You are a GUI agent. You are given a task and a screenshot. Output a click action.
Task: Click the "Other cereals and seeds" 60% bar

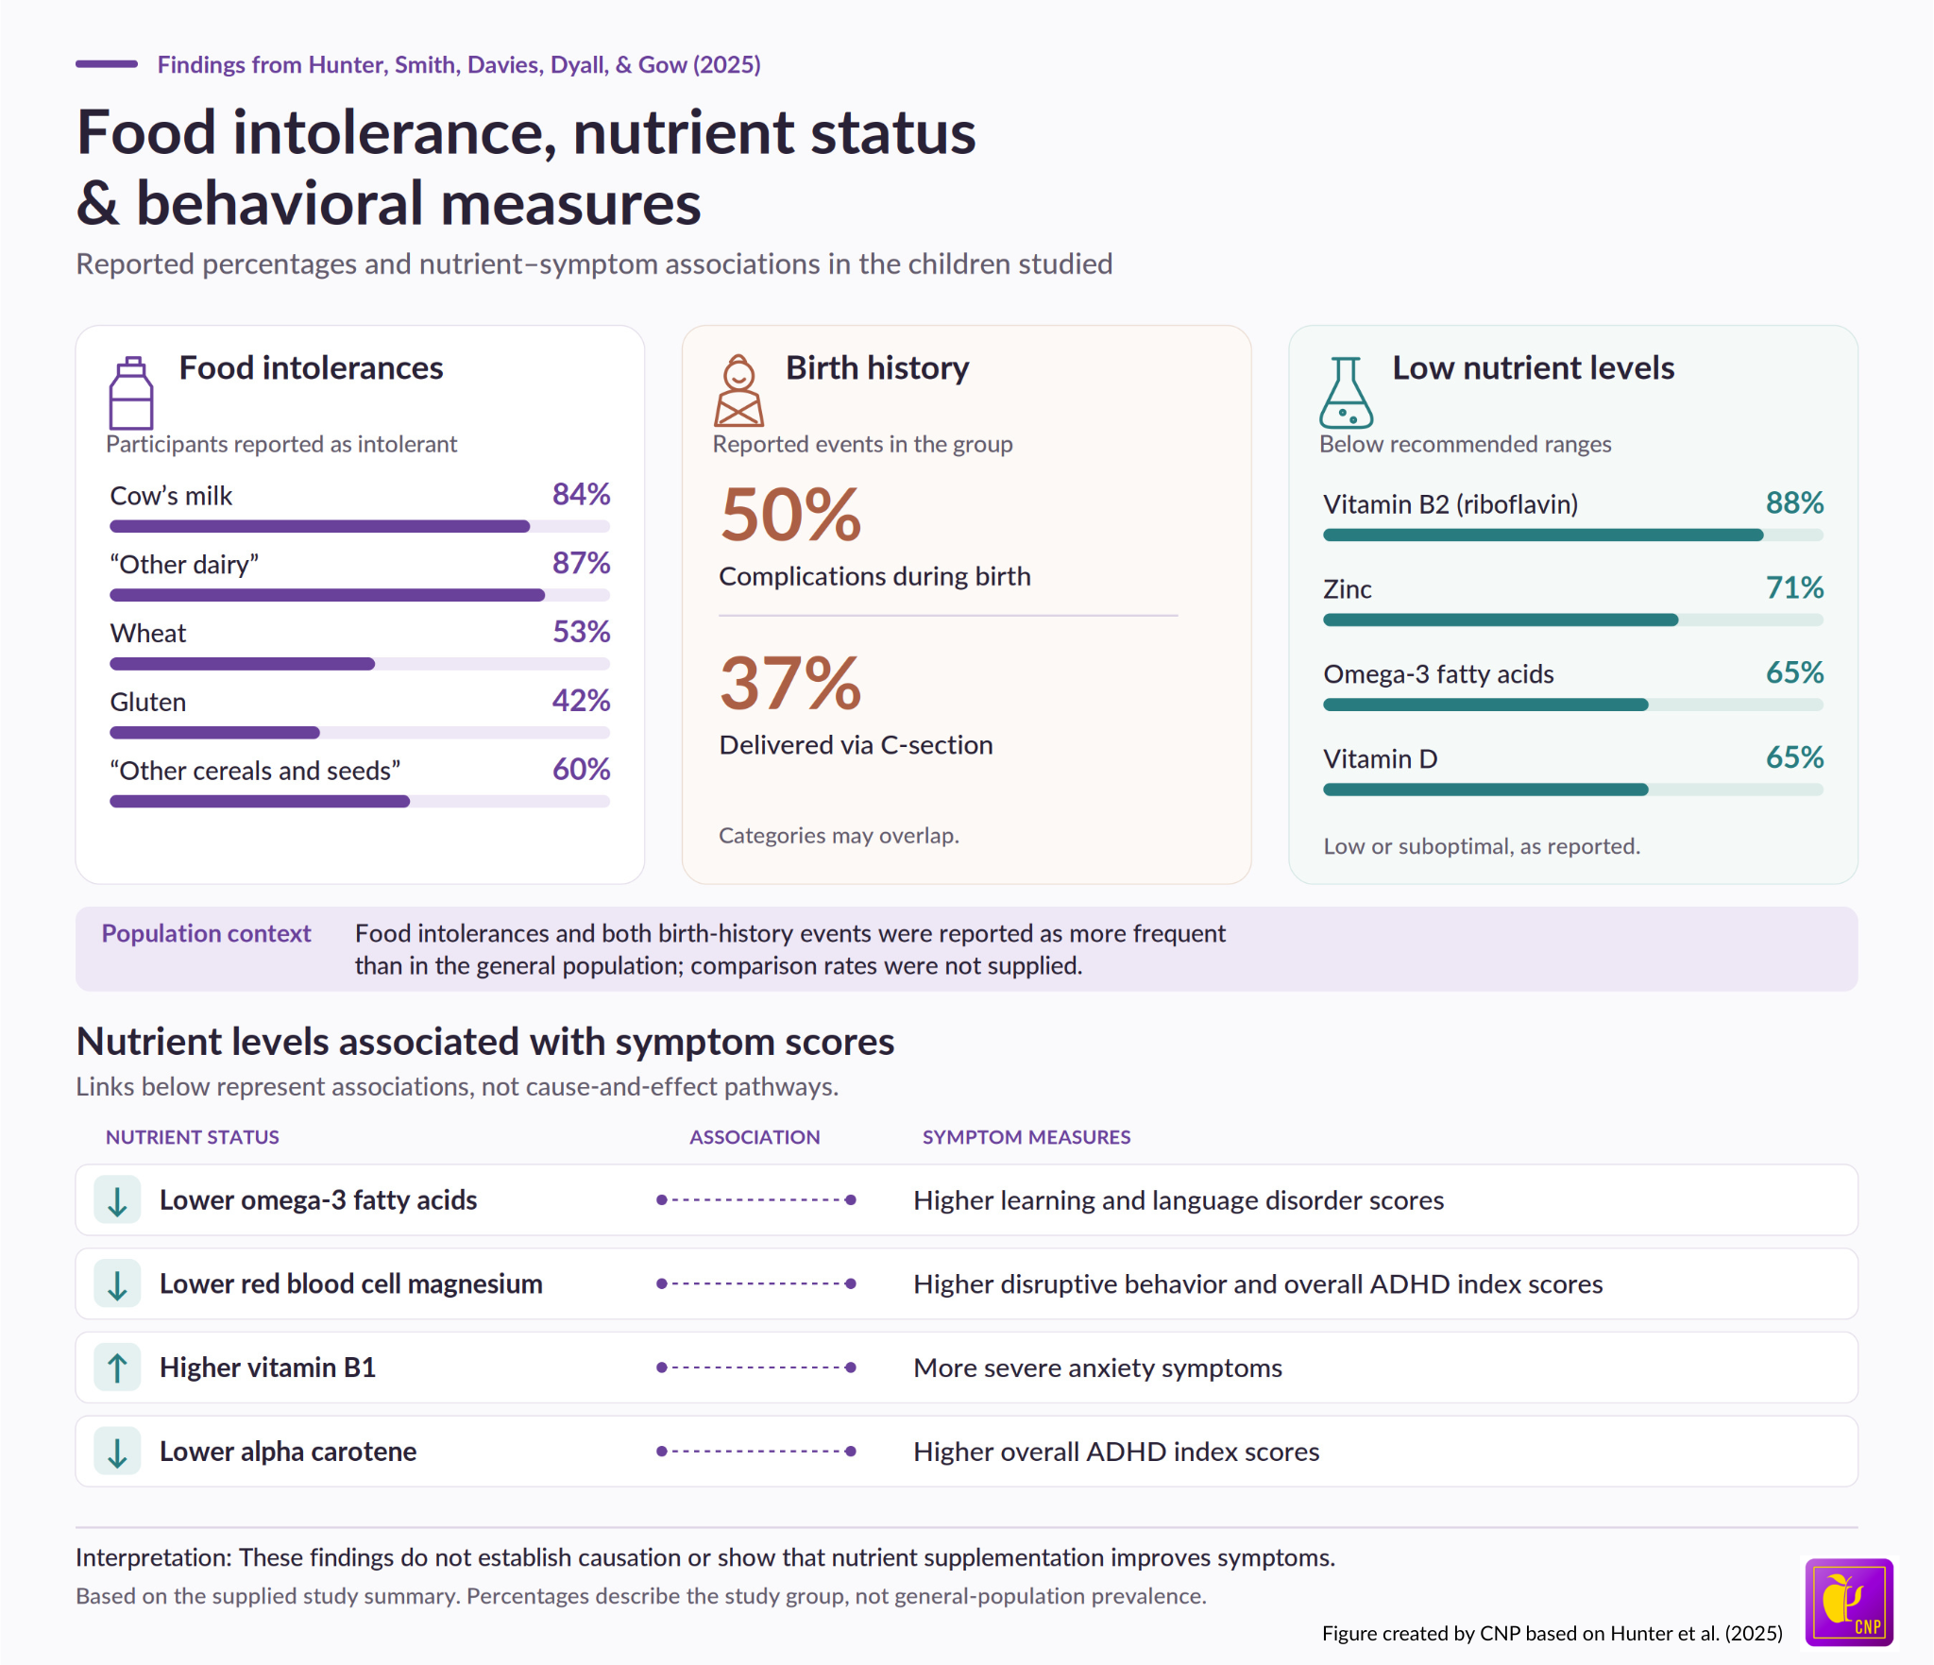(x=360, y=802)
